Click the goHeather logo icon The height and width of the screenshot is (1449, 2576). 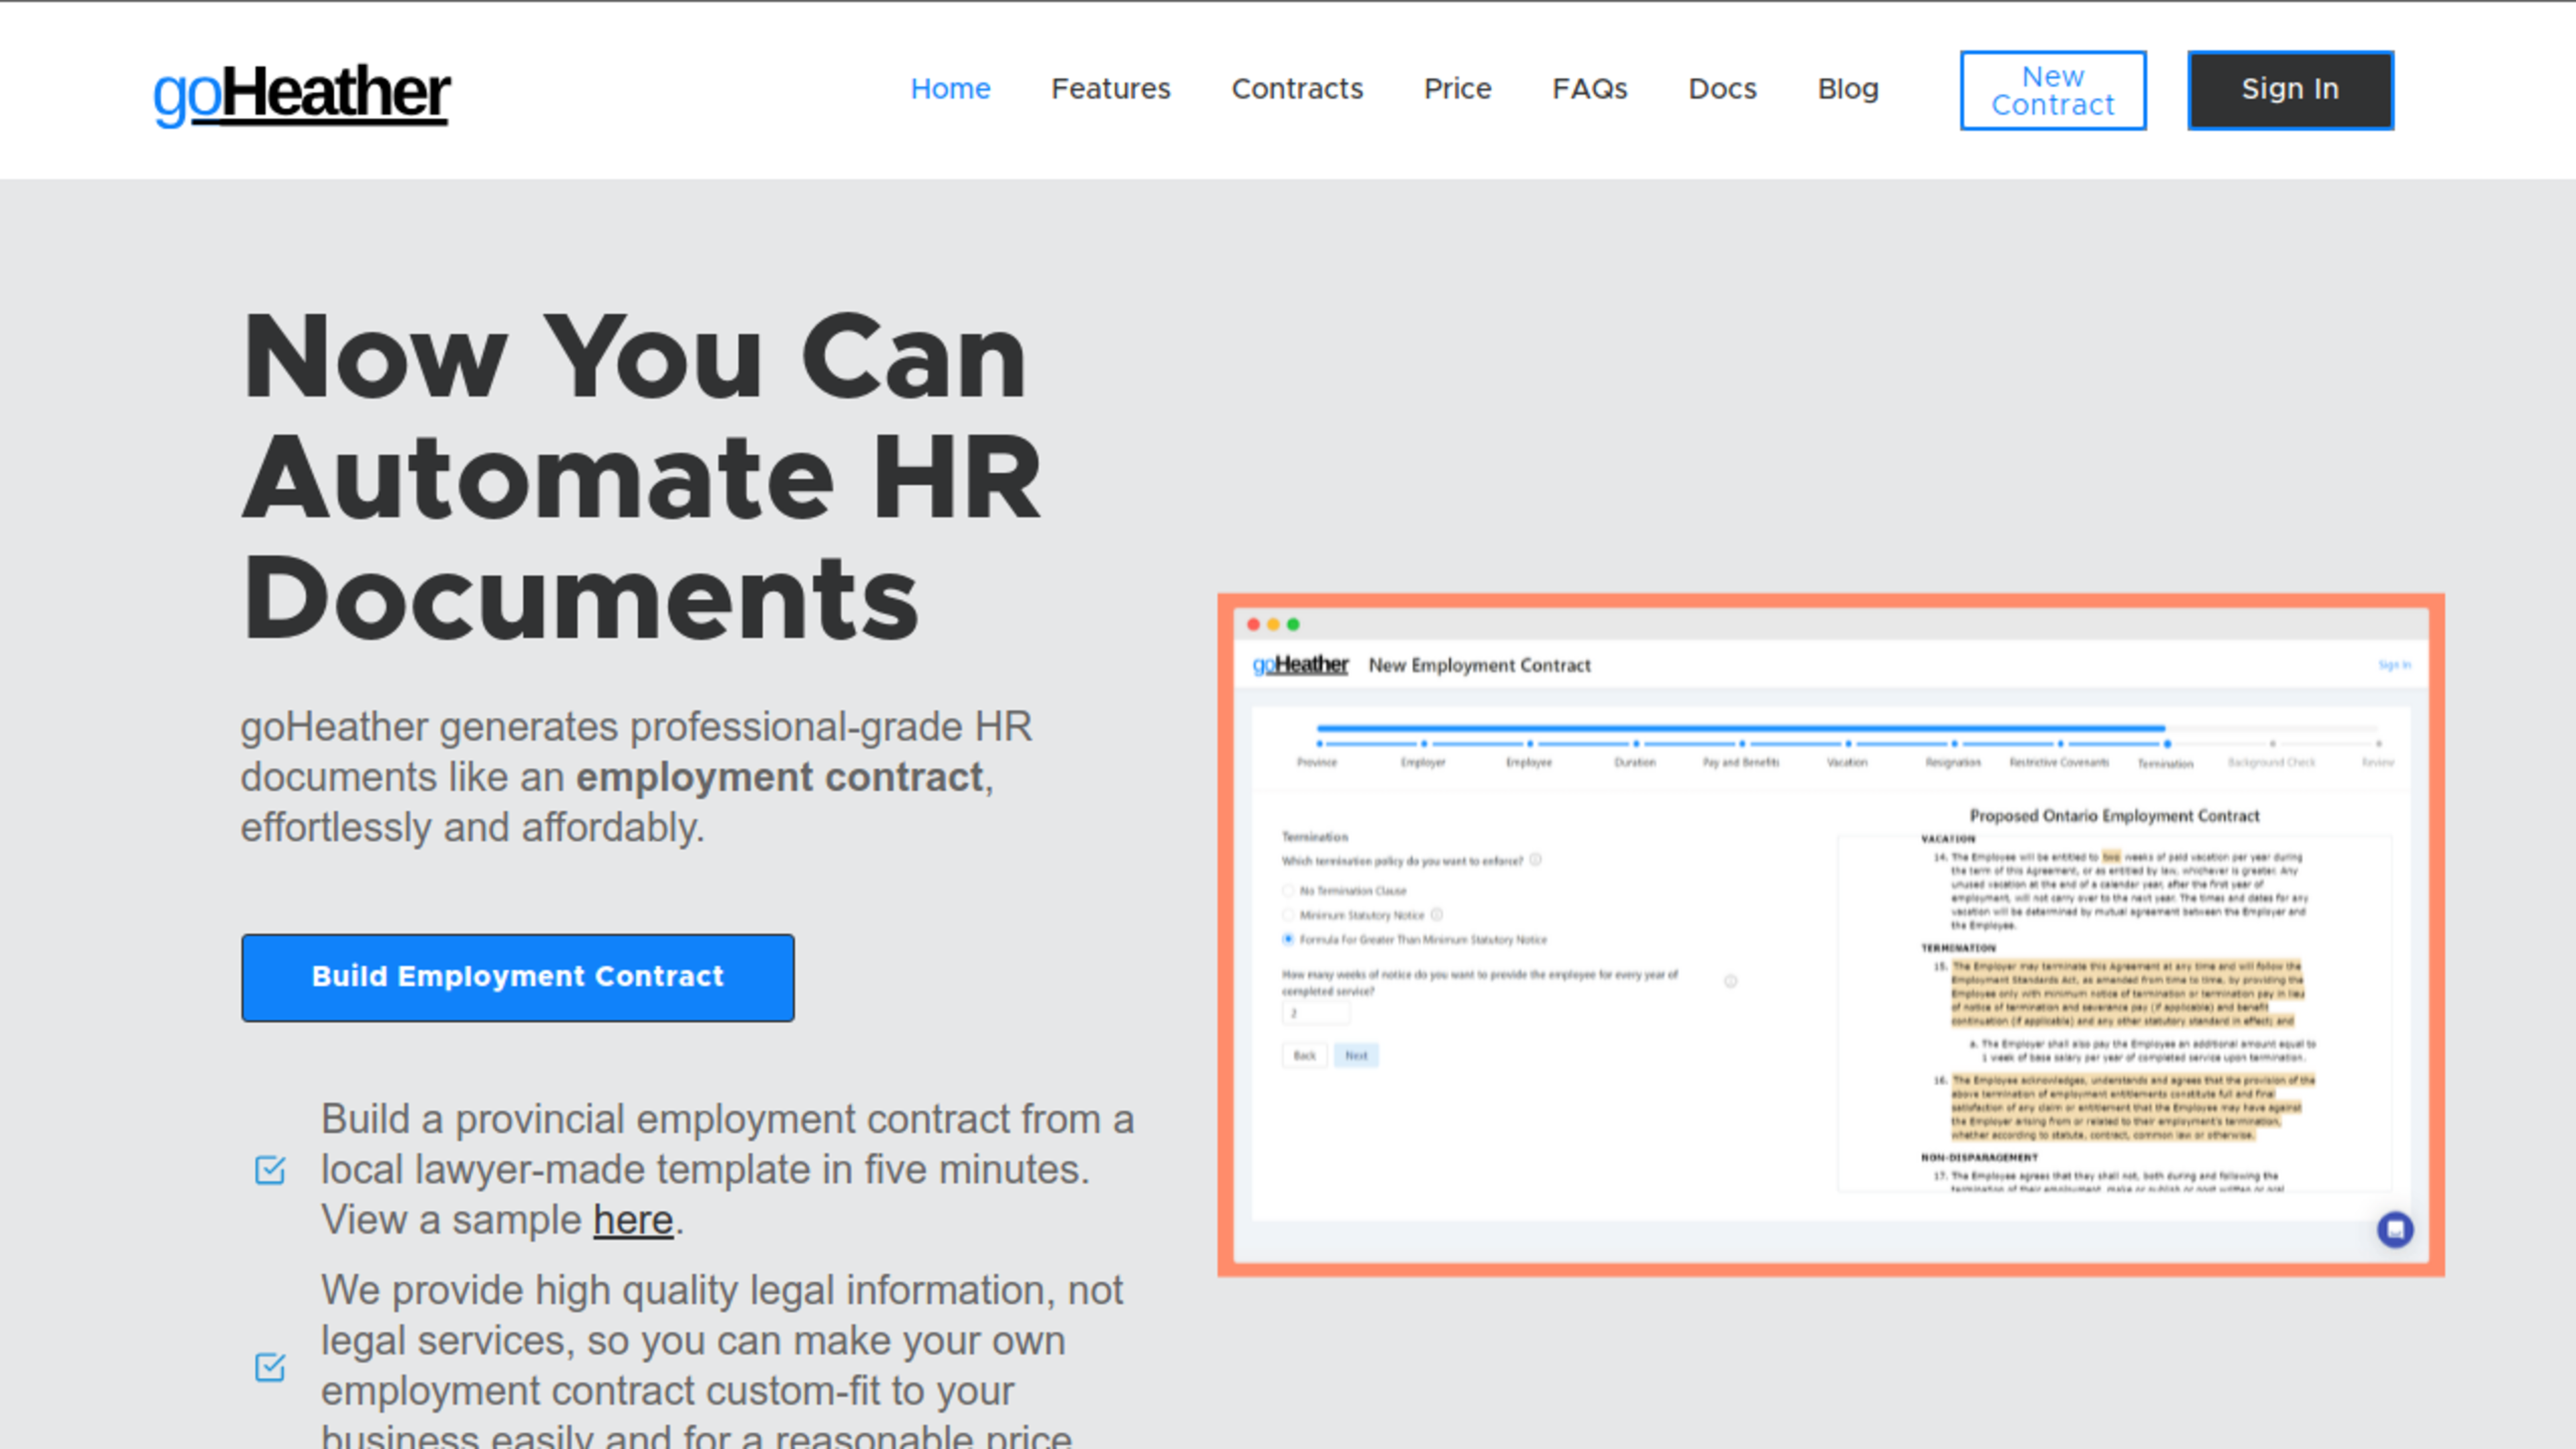[x=303, y=91]
